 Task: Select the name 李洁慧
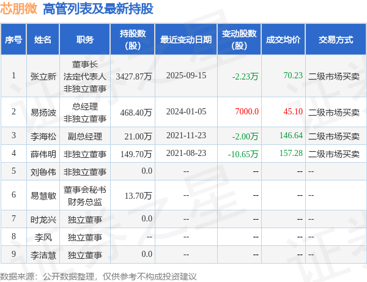pyautogui.click(x=43, y=255)
